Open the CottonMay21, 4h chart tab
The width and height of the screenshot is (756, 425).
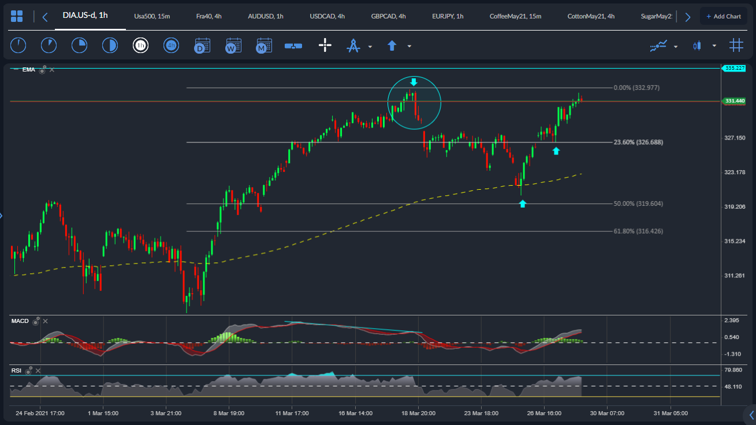tap(591, 16)
